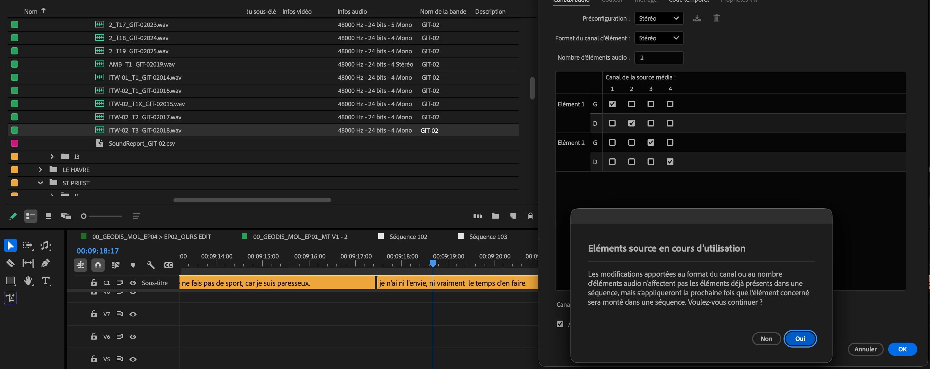Screen dimensions: 930x369
Task: Expand the LE HAVRE folder
Action: [x=40, y=170]
